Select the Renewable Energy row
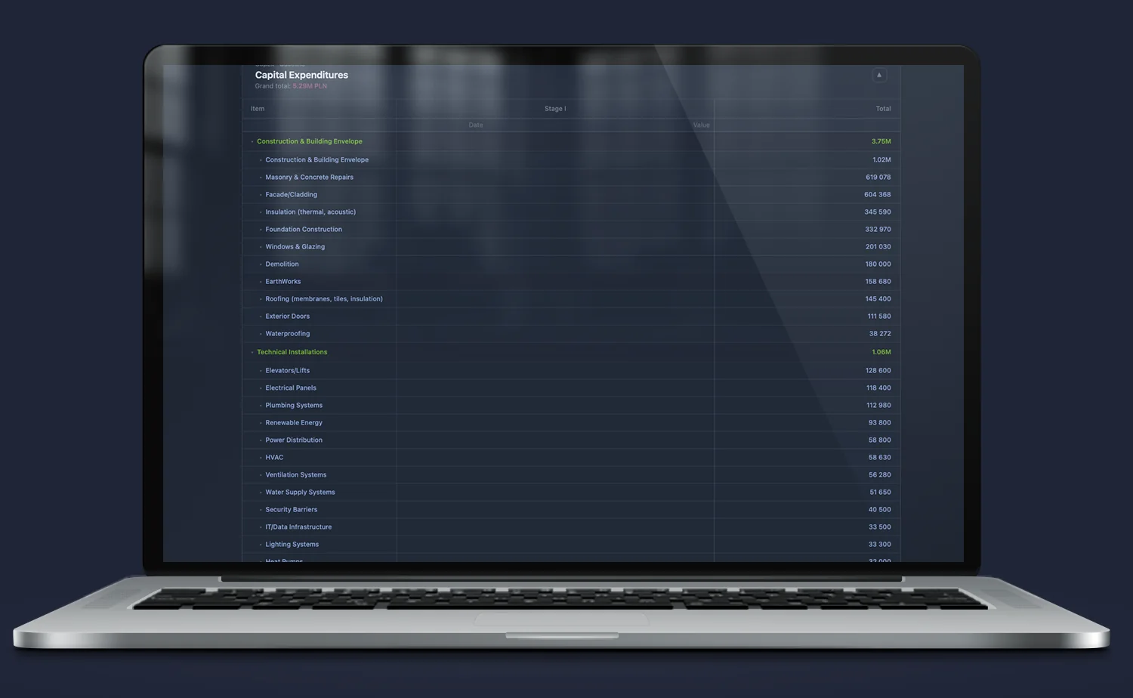The width and height of the screenshot is (1133, 698). pos(571,423)
